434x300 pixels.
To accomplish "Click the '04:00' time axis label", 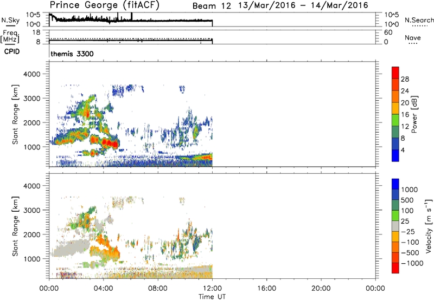I will [x=103, y=289].
